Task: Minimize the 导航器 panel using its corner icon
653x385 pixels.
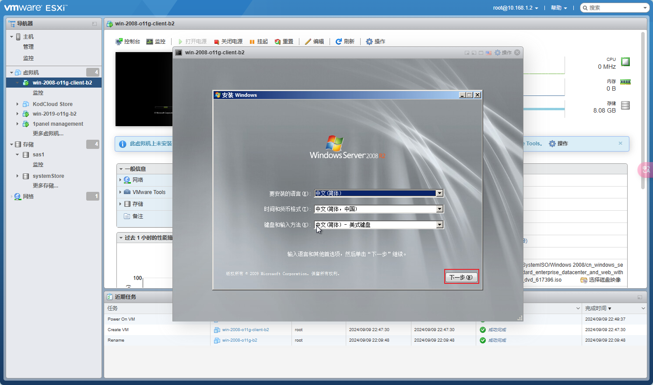Action: tap(95, 24)
